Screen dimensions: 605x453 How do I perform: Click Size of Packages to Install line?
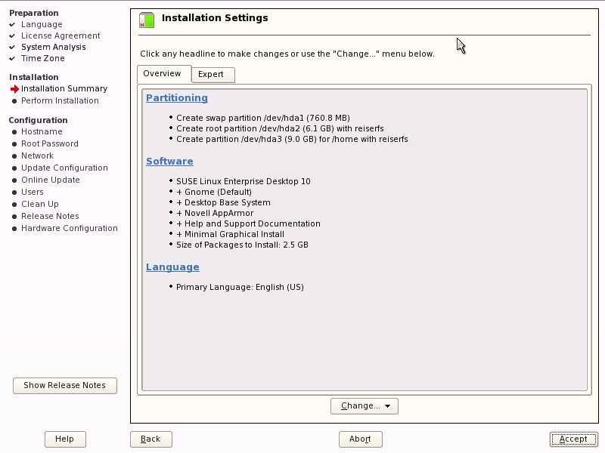242,245
